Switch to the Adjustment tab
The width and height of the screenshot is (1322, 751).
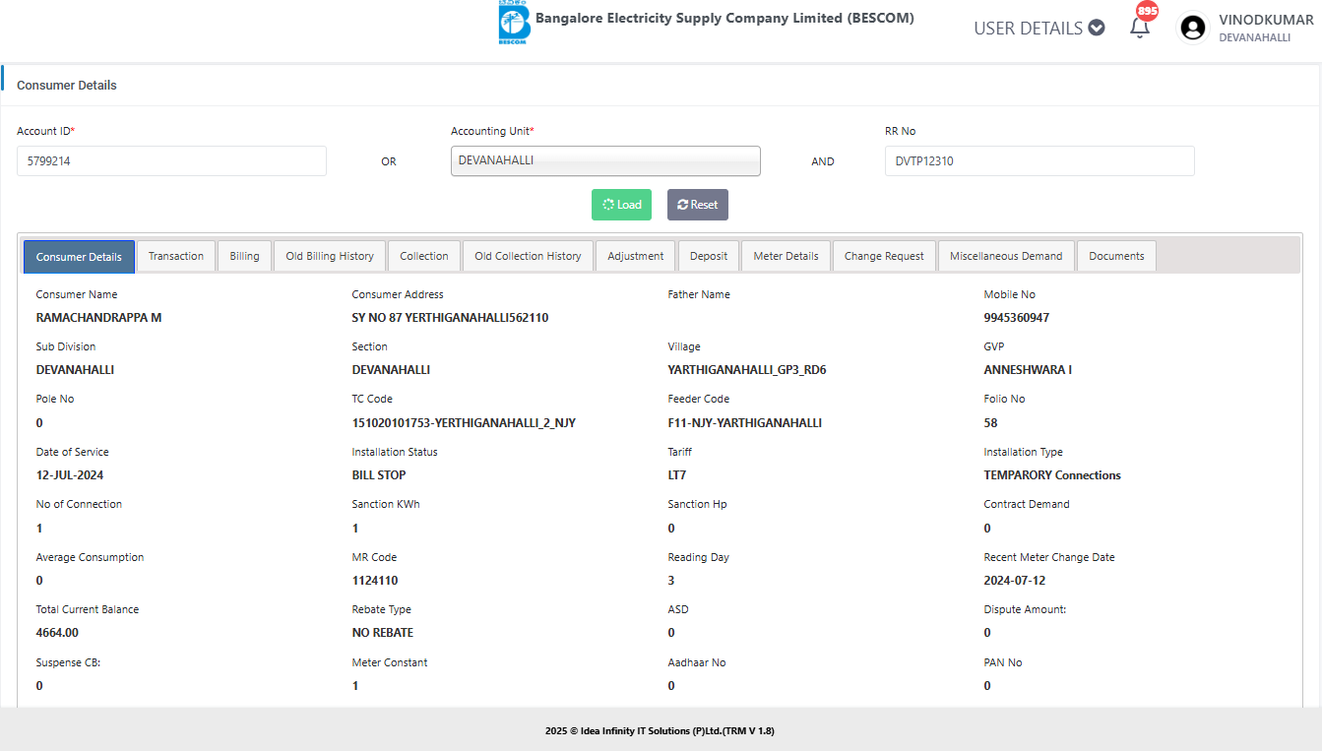tap(635, 256)
